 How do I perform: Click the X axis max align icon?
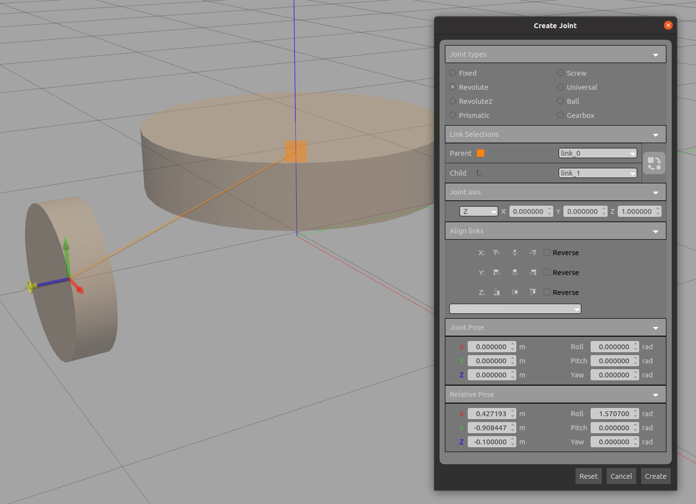pyautogui.click(x=533, y=253)
